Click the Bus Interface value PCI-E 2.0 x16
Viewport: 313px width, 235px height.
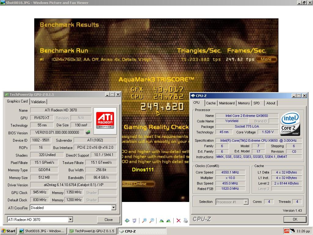[95, 147]
